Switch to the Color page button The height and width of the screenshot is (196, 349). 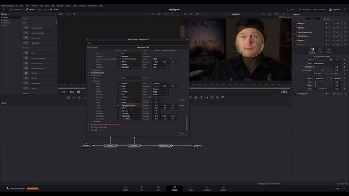tap(191, 188)
